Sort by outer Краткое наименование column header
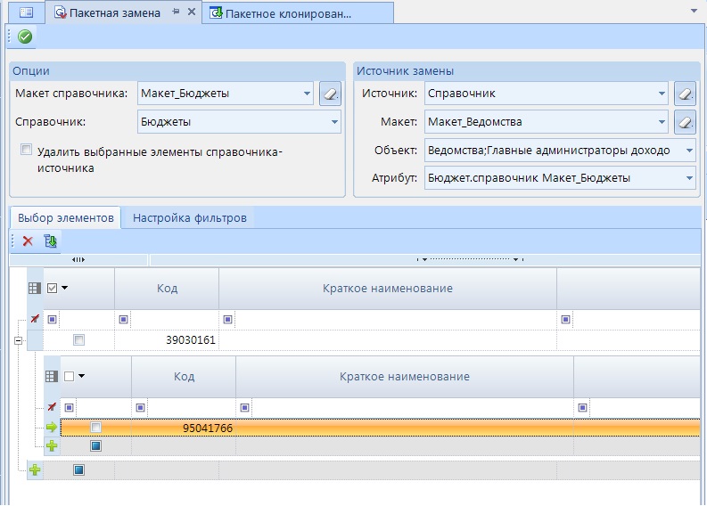 (387, 288)
